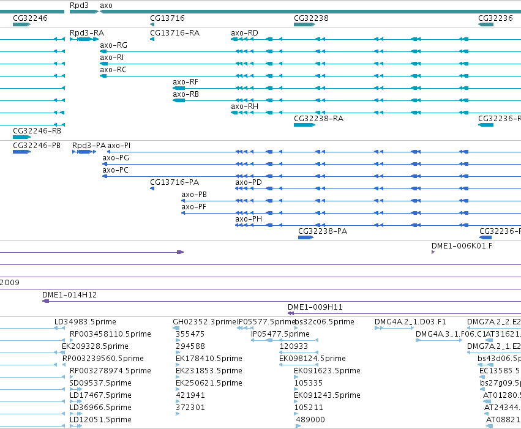This screenshot has height=429, width=521.
Task: Select the 294588 feature label
Action: pos(190,346)
